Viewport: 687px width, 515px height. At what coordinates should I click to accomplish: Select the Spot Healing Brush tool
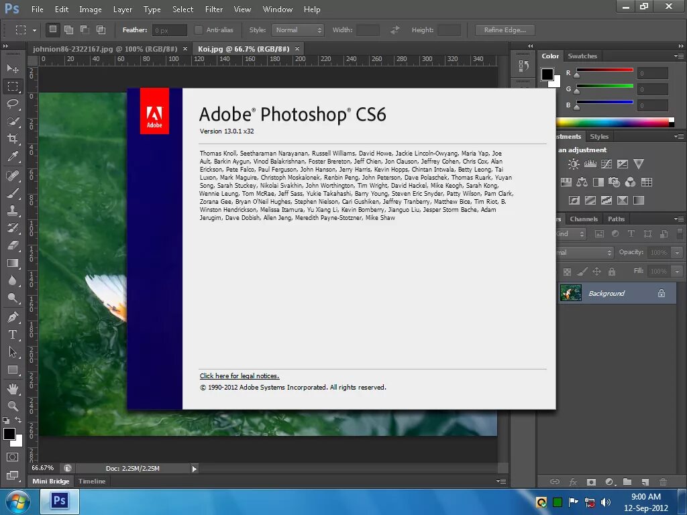(x=13, y=176)
